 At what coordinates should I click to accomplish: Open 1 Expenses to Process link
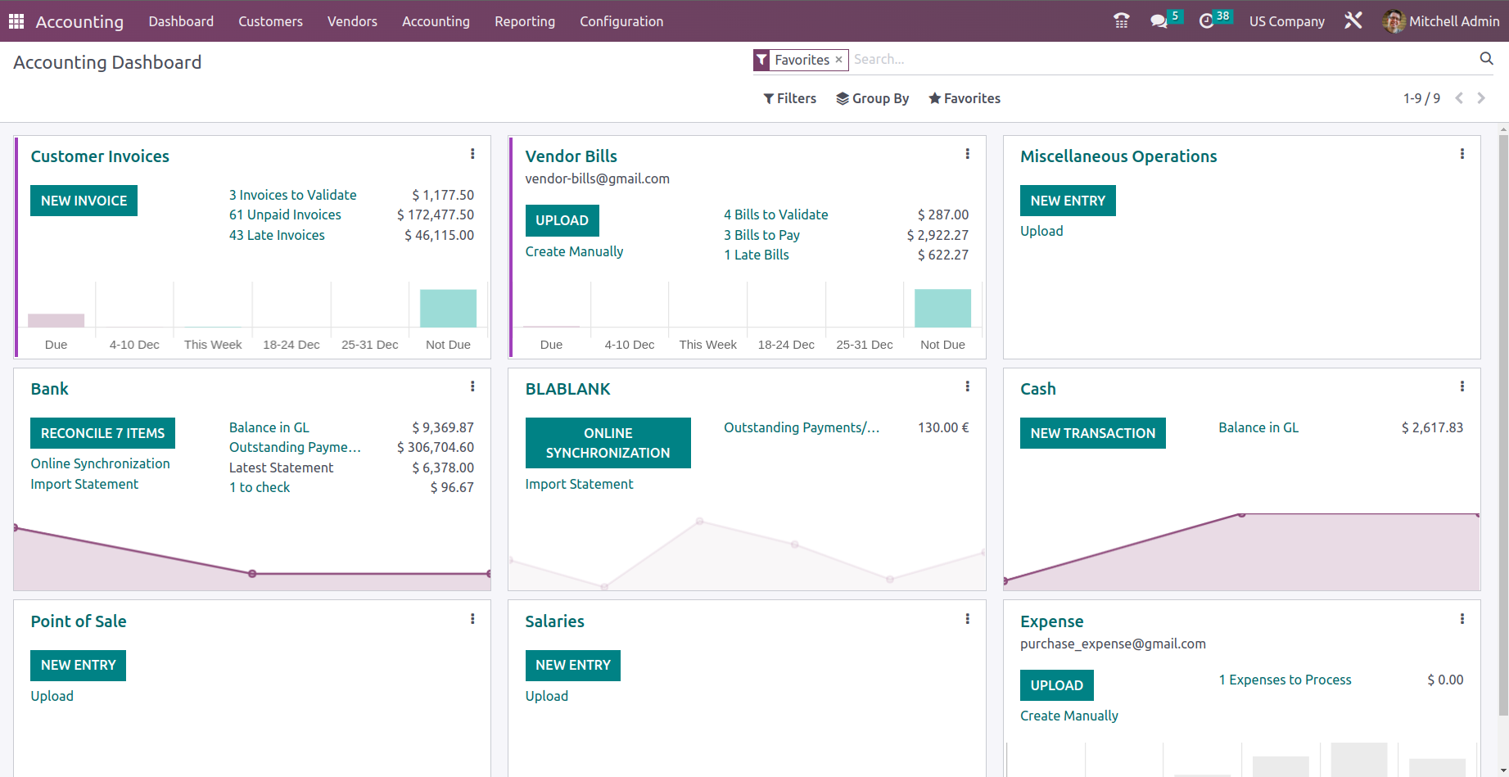click(1285, 680)
